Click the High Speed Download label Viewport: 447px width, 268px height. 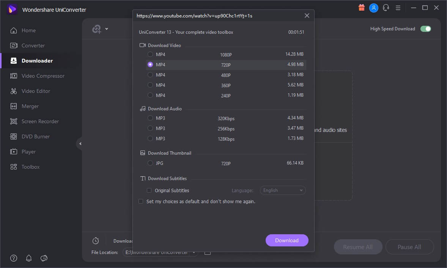[x=393, y=29]
